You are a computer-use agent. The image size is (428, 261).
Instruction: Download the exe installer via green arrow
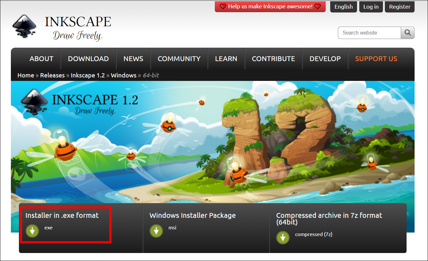[x=32, y=231]
